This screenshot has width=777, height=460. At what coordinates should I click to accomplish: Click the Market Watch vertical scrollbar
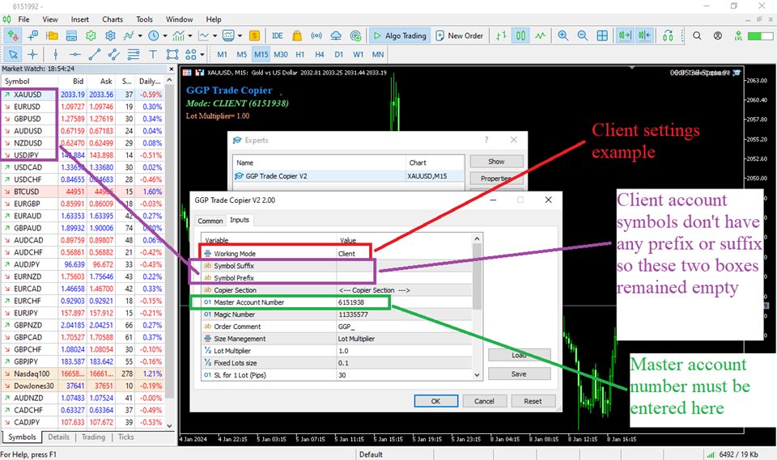pyautogui.click(x=169, y=242)
